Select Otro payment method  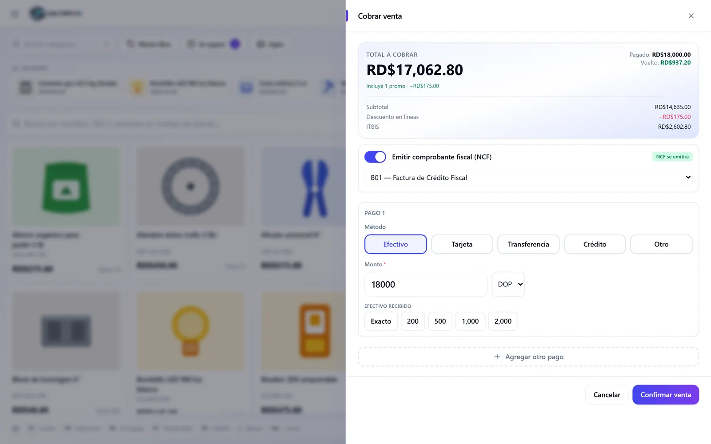pyautogui.click(x=661, y=244)
